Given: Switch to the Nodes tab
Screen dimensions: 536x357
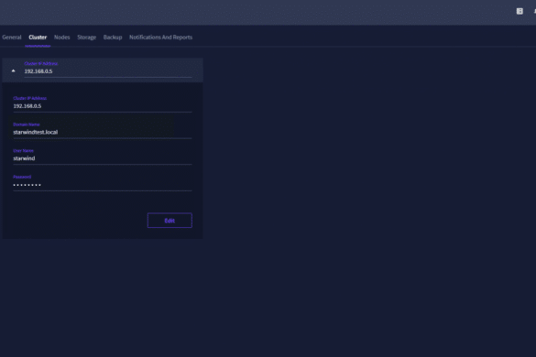Looking at the screenshot, I should click(x=62, y=38).
